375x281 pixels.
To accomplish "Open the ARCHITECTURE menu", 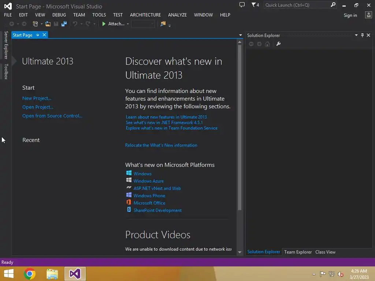I will click(145, 15).
